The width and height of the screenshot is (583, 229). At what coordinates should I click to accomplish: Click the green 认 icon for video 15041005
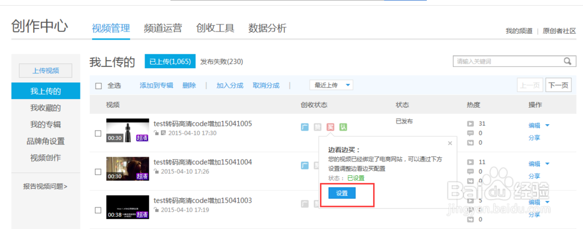343,127
